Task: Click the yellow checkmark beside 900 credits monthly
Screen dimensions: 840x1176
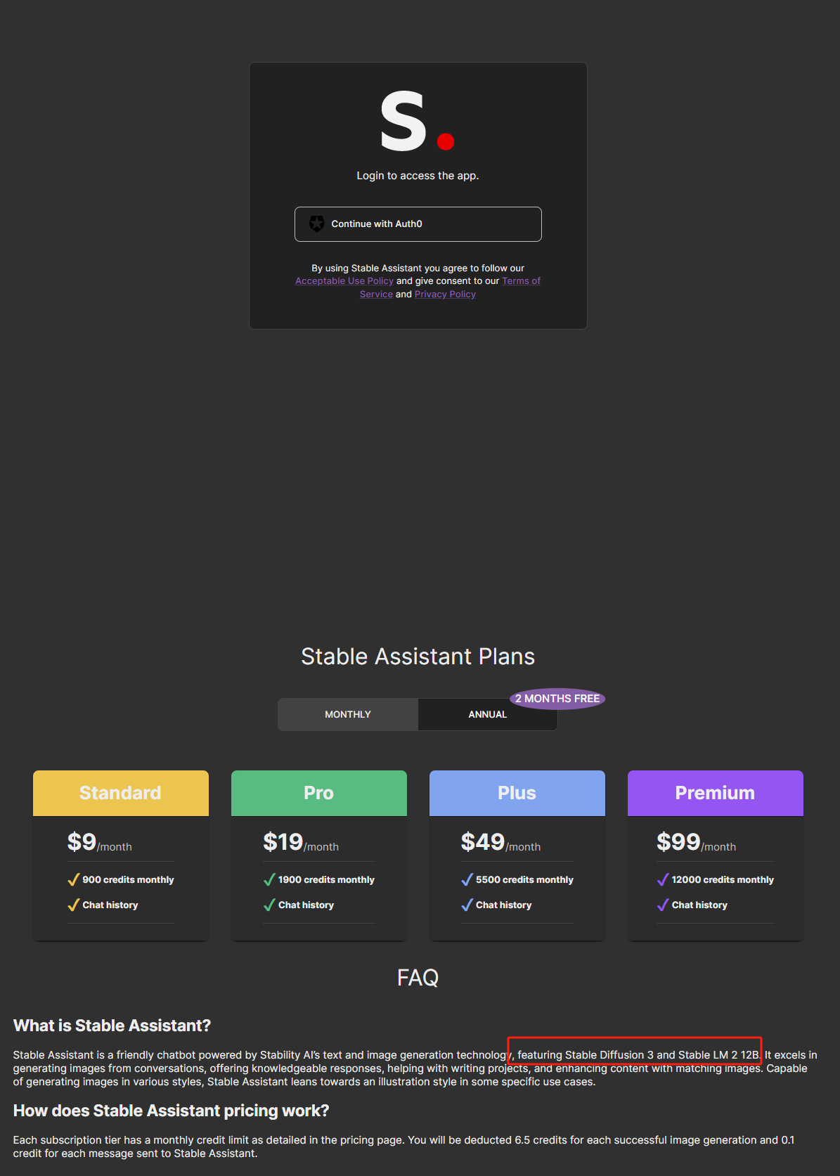Action: click(x=73, y=879)
